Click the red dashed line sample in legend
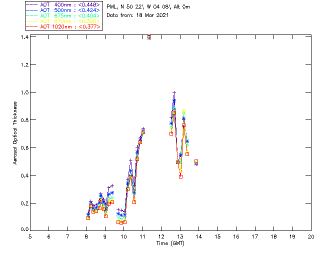The width and height of the screenshot is (320, 256). tap(32, 26)
